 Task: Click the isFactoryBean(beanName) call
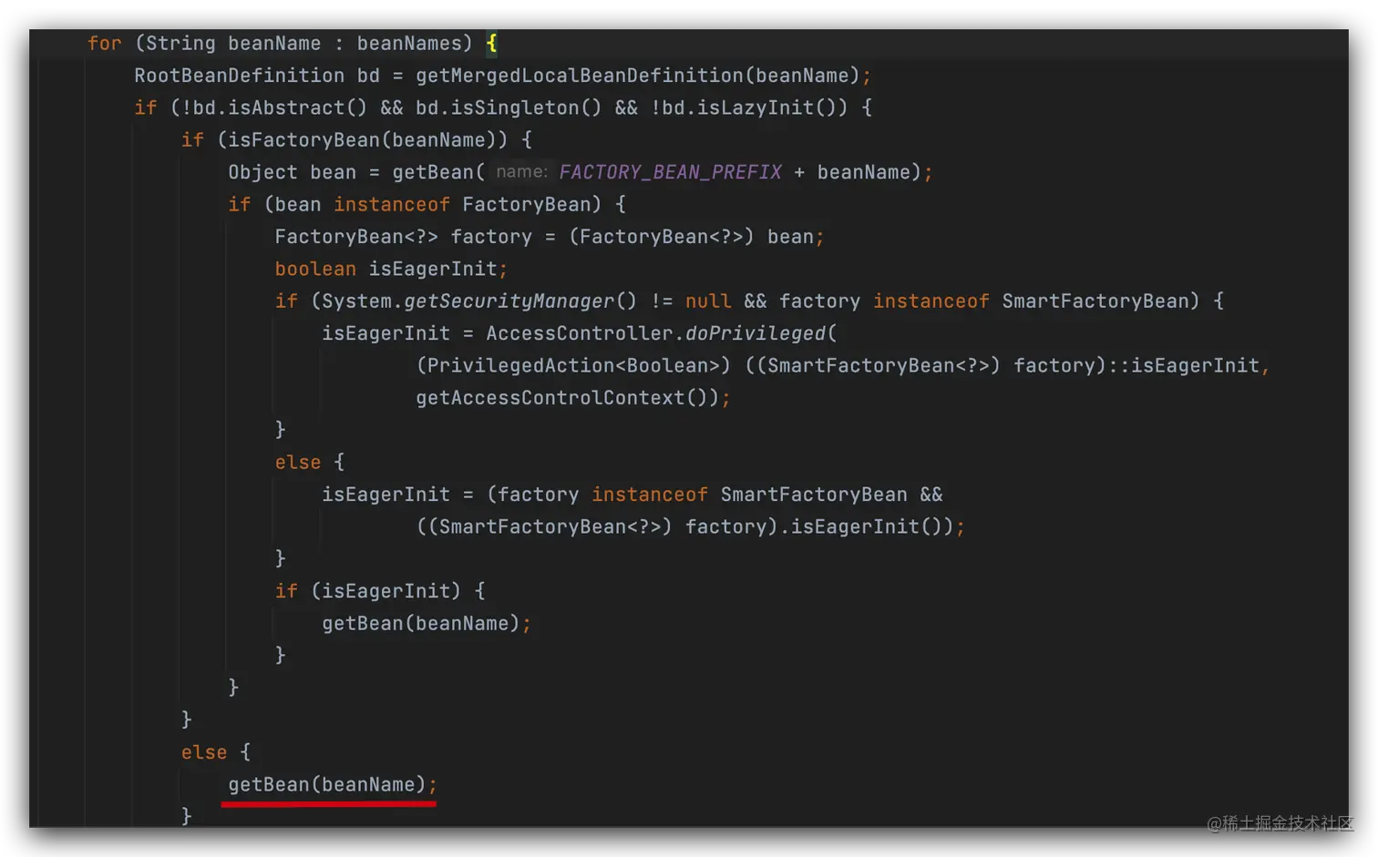[x=362, y=140]
